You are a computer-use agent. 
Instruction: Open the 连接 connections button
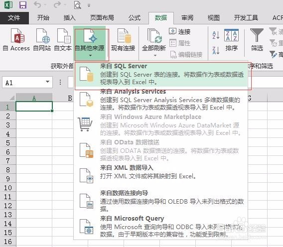click(x=180, y=31)
